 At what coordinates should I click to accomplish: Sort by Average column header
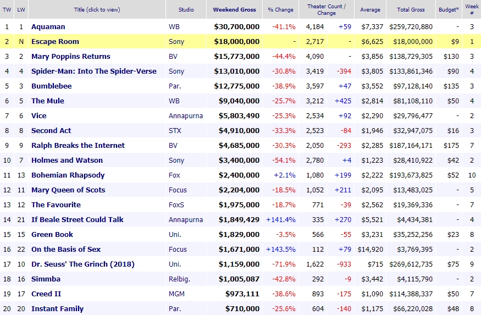coord(370,9)
